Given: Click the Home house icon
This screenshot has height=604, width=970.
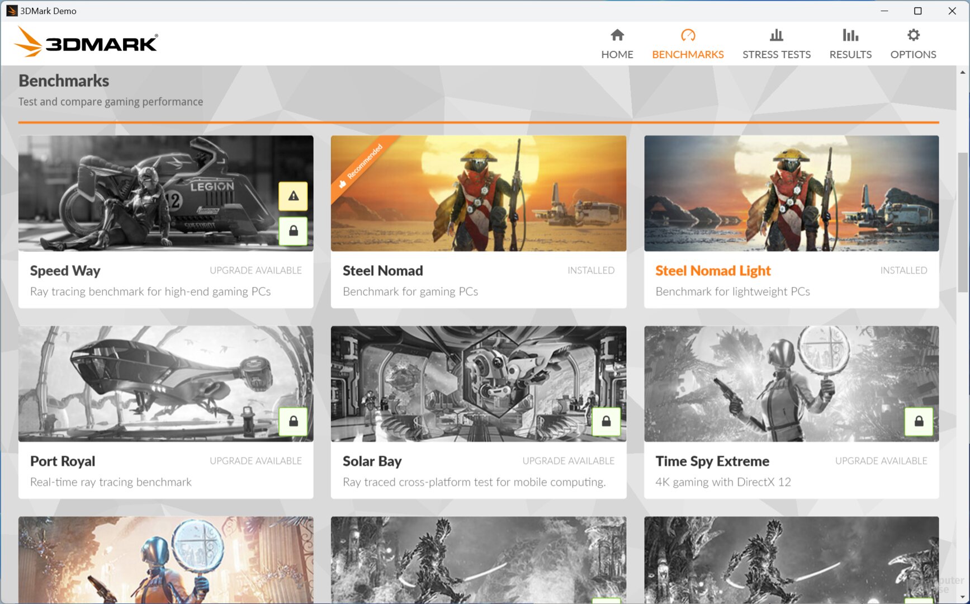Looking at the screenshot, I should tap(617, 35).
